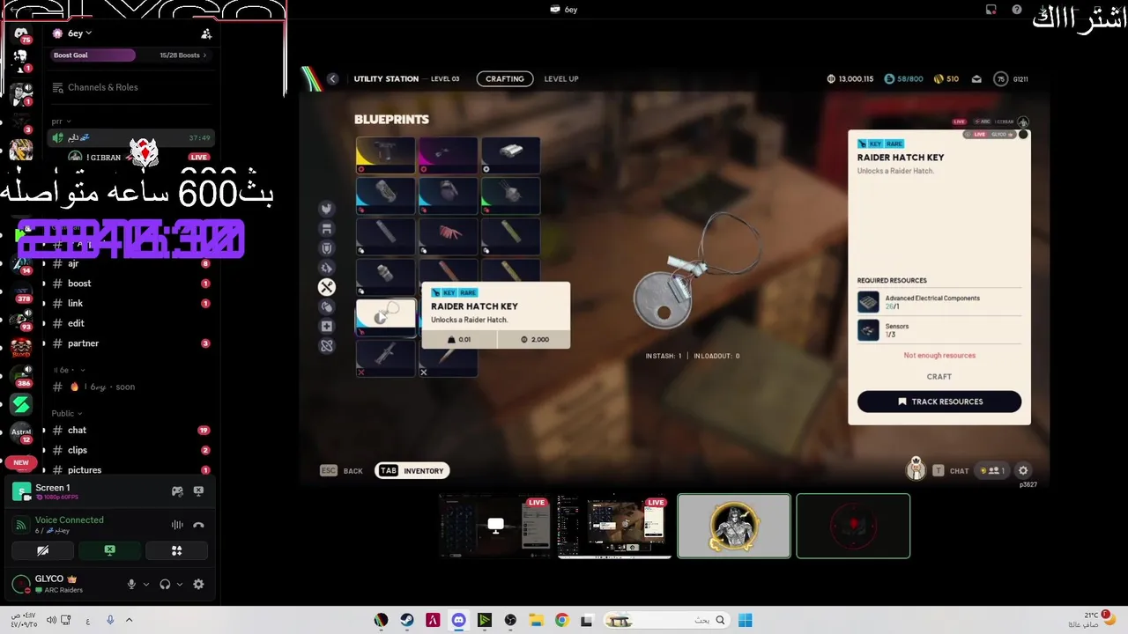This screenshot has width=1128, height=634.
Task: Select the first yellow pistol blueprint tile
Action: click(x=386, y=155)
